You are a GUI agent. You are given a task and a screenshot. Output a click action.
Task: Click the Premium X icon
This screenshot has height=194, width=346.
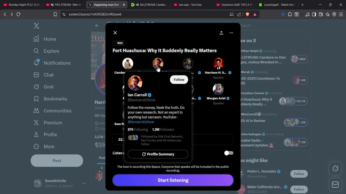(36, 123)
